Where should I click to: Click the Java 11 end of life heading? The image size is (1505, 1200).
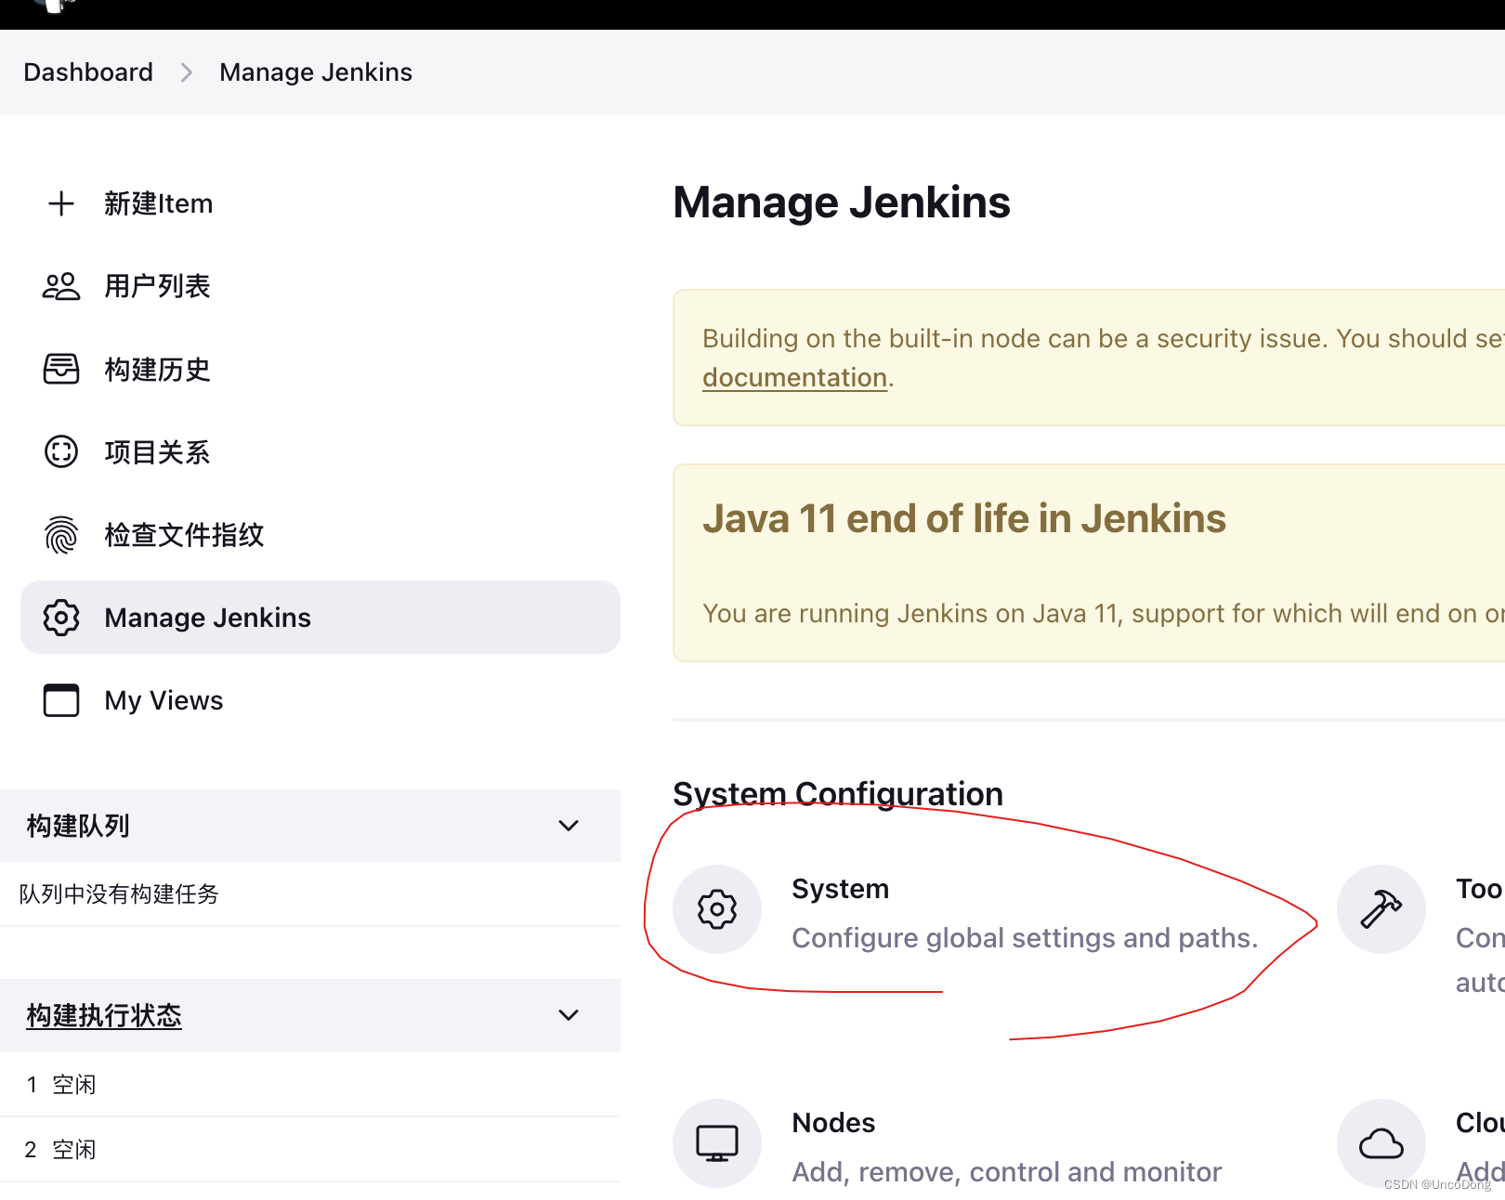pyautogui.click(x=964, y=518)
